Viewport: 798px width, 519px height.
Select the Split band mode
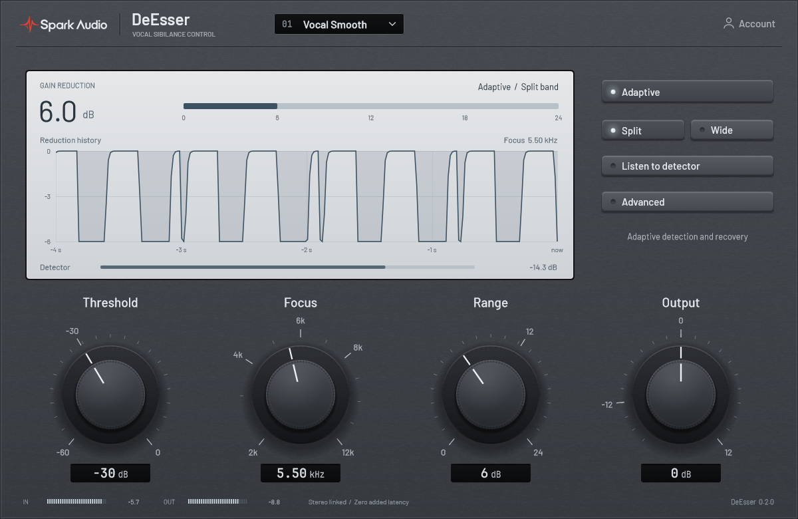click(x=643, y=130)
